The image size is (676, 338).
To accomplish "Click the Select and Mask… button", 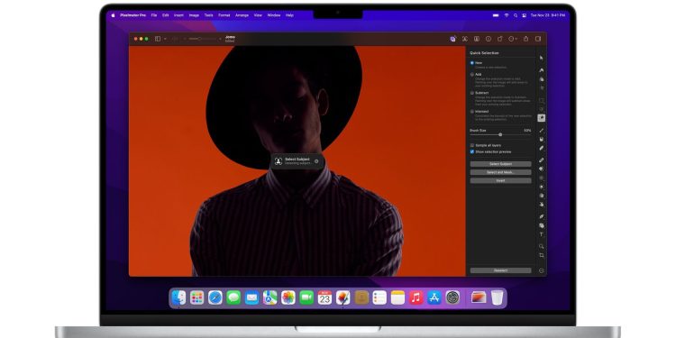I will [x=500, y=172].
